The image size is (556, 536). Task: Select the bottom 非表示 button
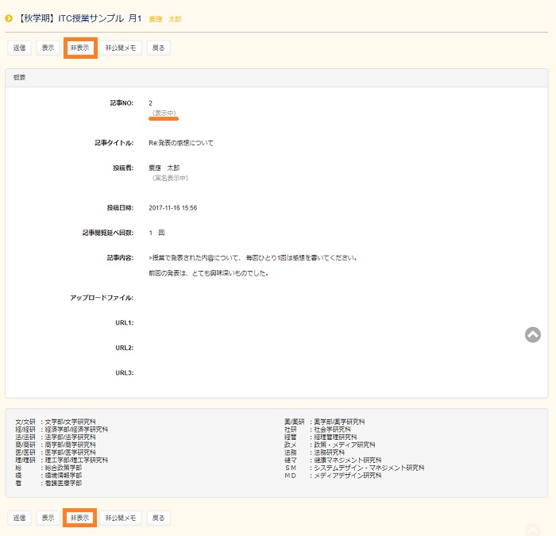point(80,518)
